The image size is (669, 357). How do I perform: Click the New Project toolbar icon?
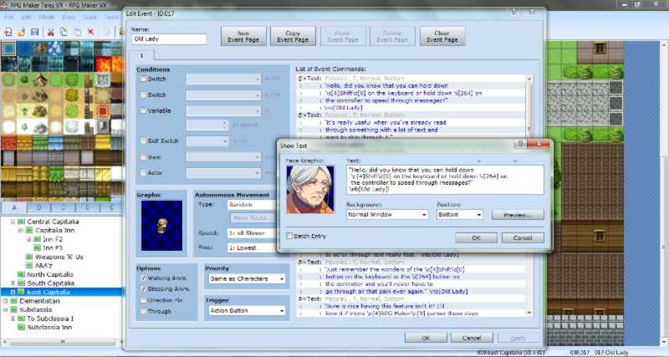coord(8,32)
